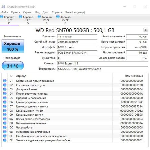Image resolution: width=150 pixels, height=150 pixels.
Task: Select row Составная температура
Action: 73,85
